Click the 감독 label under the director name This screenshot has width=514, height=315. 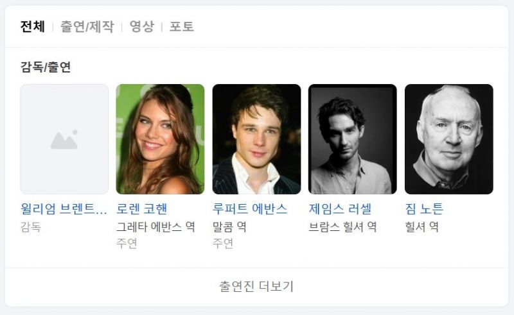pyautogui.click(x=30, y=226)
